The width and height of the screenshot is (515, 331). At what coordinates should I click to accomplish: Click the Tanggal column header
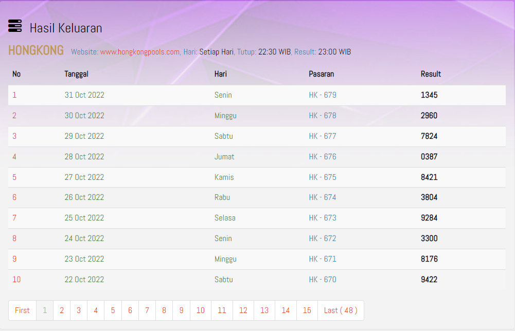click(x=76, y=74)
